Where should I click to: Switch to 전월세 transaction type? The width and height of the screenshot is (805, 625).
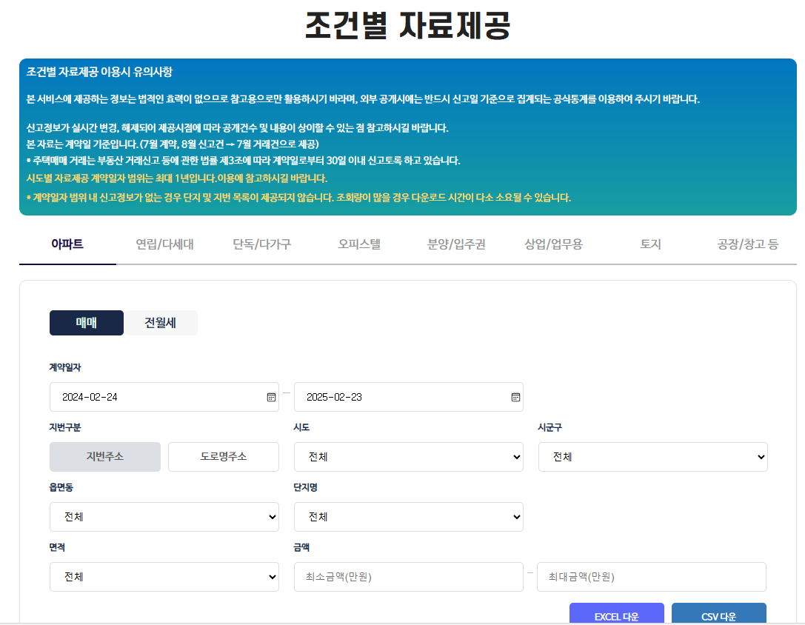coord(160,323)
